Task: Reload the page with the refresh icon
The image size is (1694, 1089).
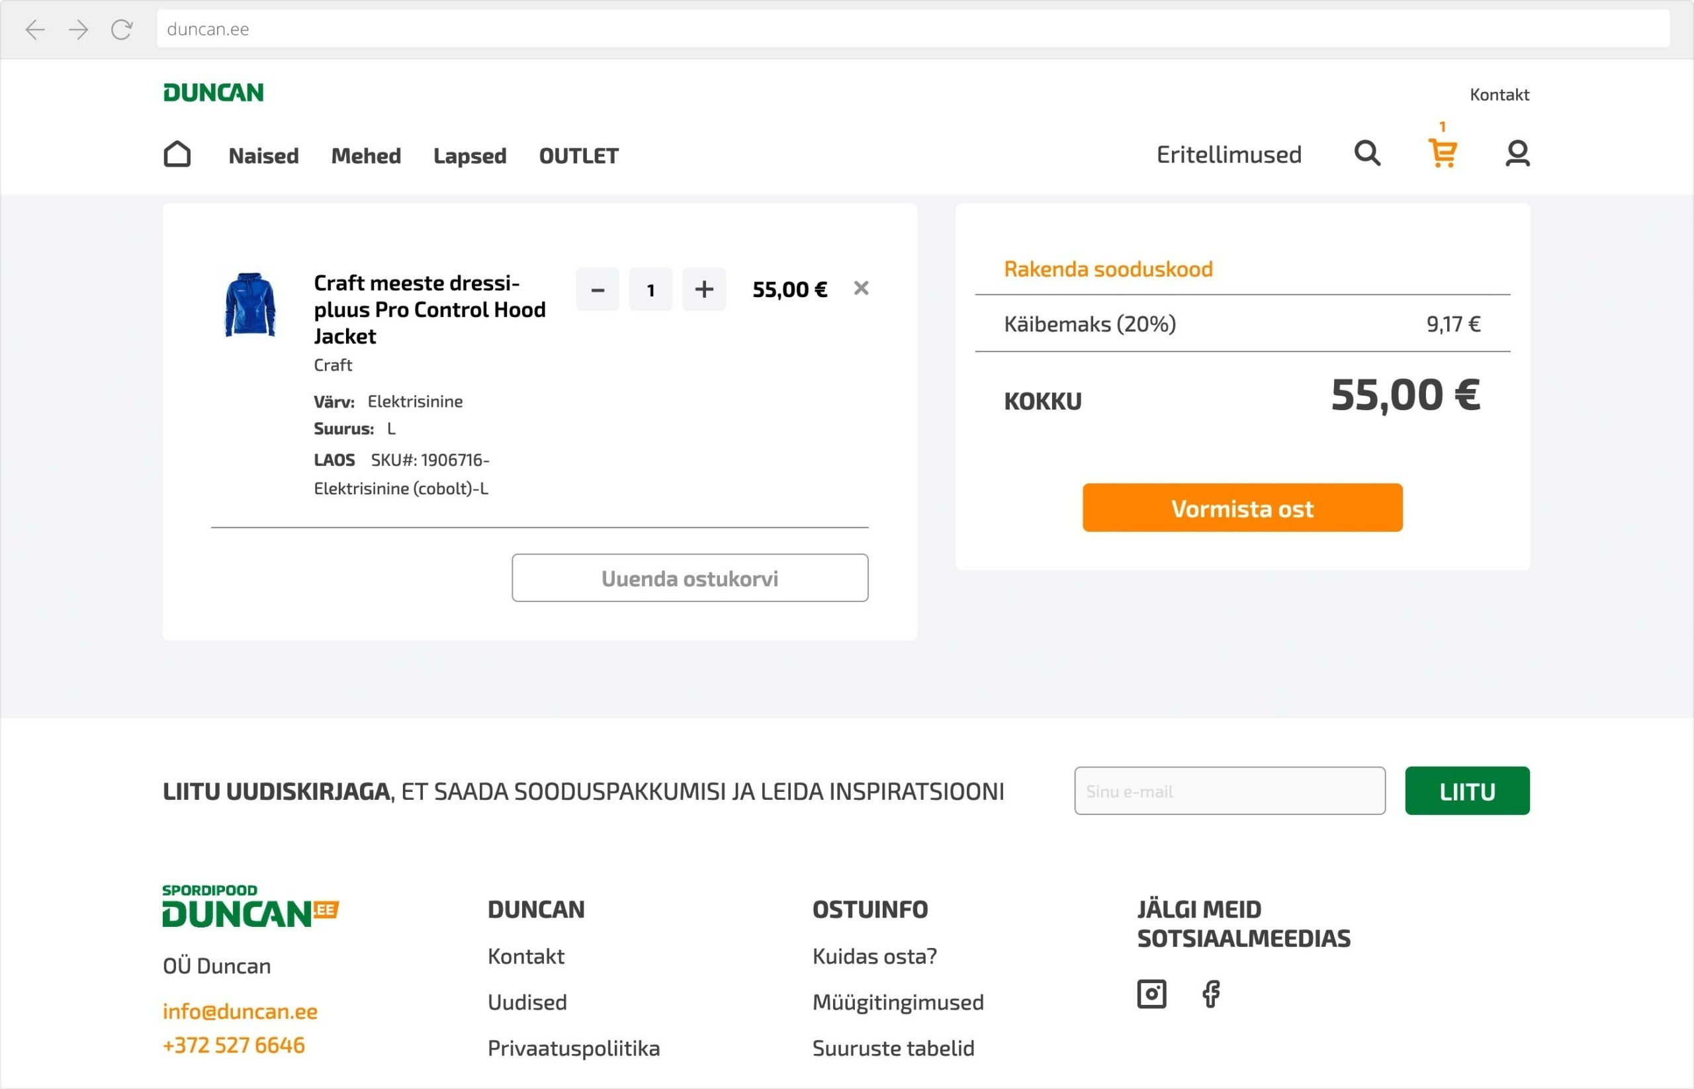Action: [x=122, y=30]
